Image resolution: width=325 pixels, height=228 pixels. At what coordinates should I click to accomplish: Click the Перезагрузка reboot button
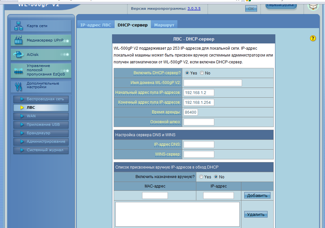click(x=281, y=5)
